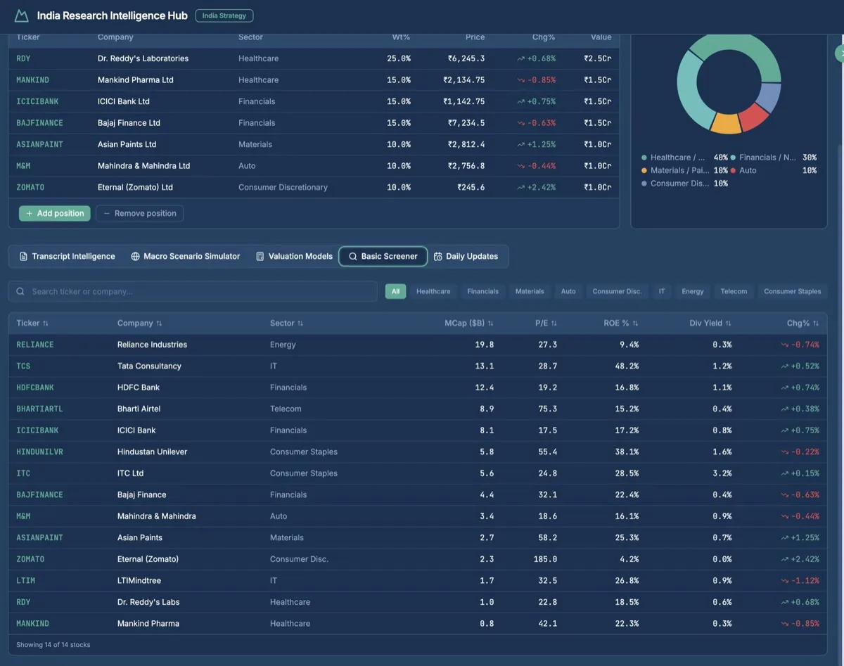Click the Add position button
The height and width of the screenshot is (666, 844).
click(55, 213)
